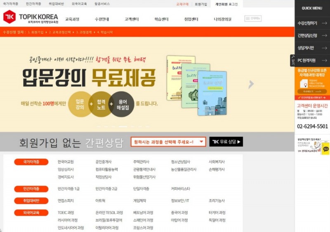The height and width of the screenshot is (232, 330).
Task: Open the 민간자격증 1급 link
Action: (68, 189)
